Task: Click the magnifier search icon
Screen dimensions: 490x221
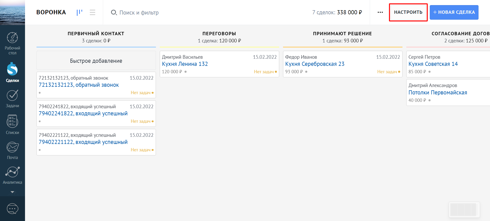Action: coord(114,13)
